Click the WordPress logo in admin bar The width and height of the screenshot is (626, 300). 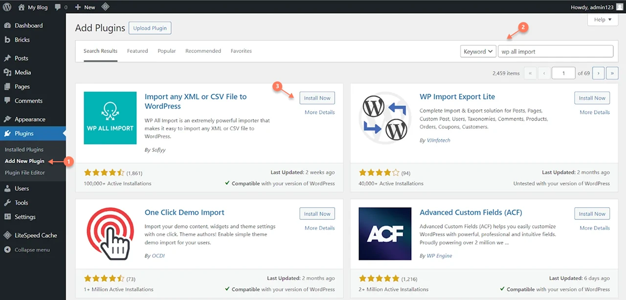pyautogui.click(x=7, y=7)
